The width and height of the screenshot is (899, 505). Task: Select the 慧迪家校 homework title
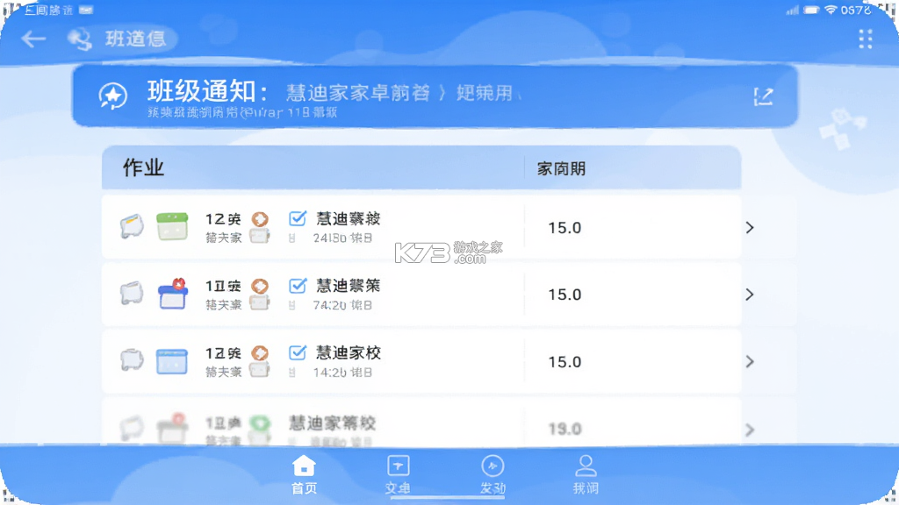348,352
